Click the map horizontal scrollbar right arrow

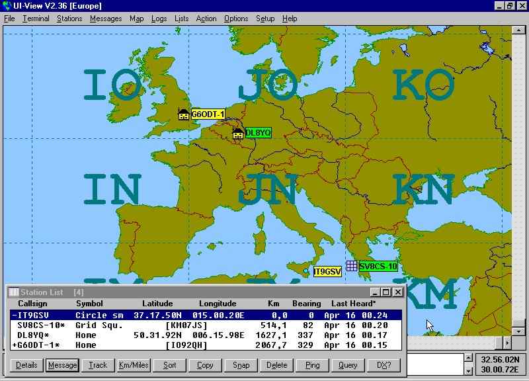[507, 343]
